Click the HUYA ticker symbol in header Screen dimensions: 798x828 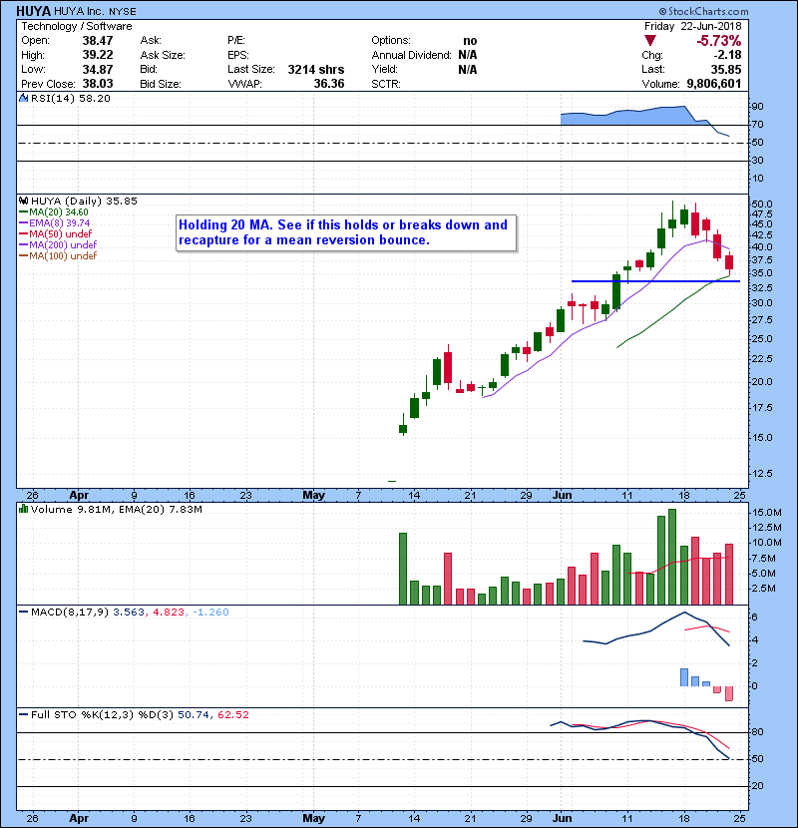33,11
